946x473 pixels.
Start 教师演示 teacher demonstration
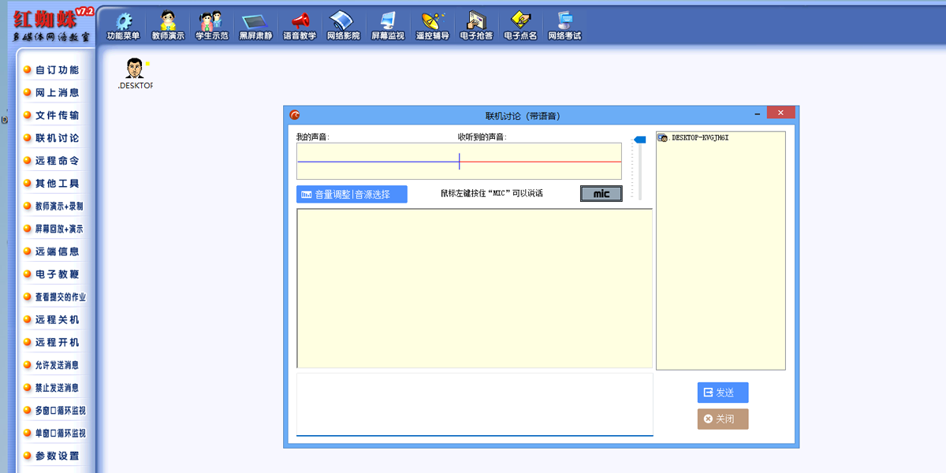point(167,24)
